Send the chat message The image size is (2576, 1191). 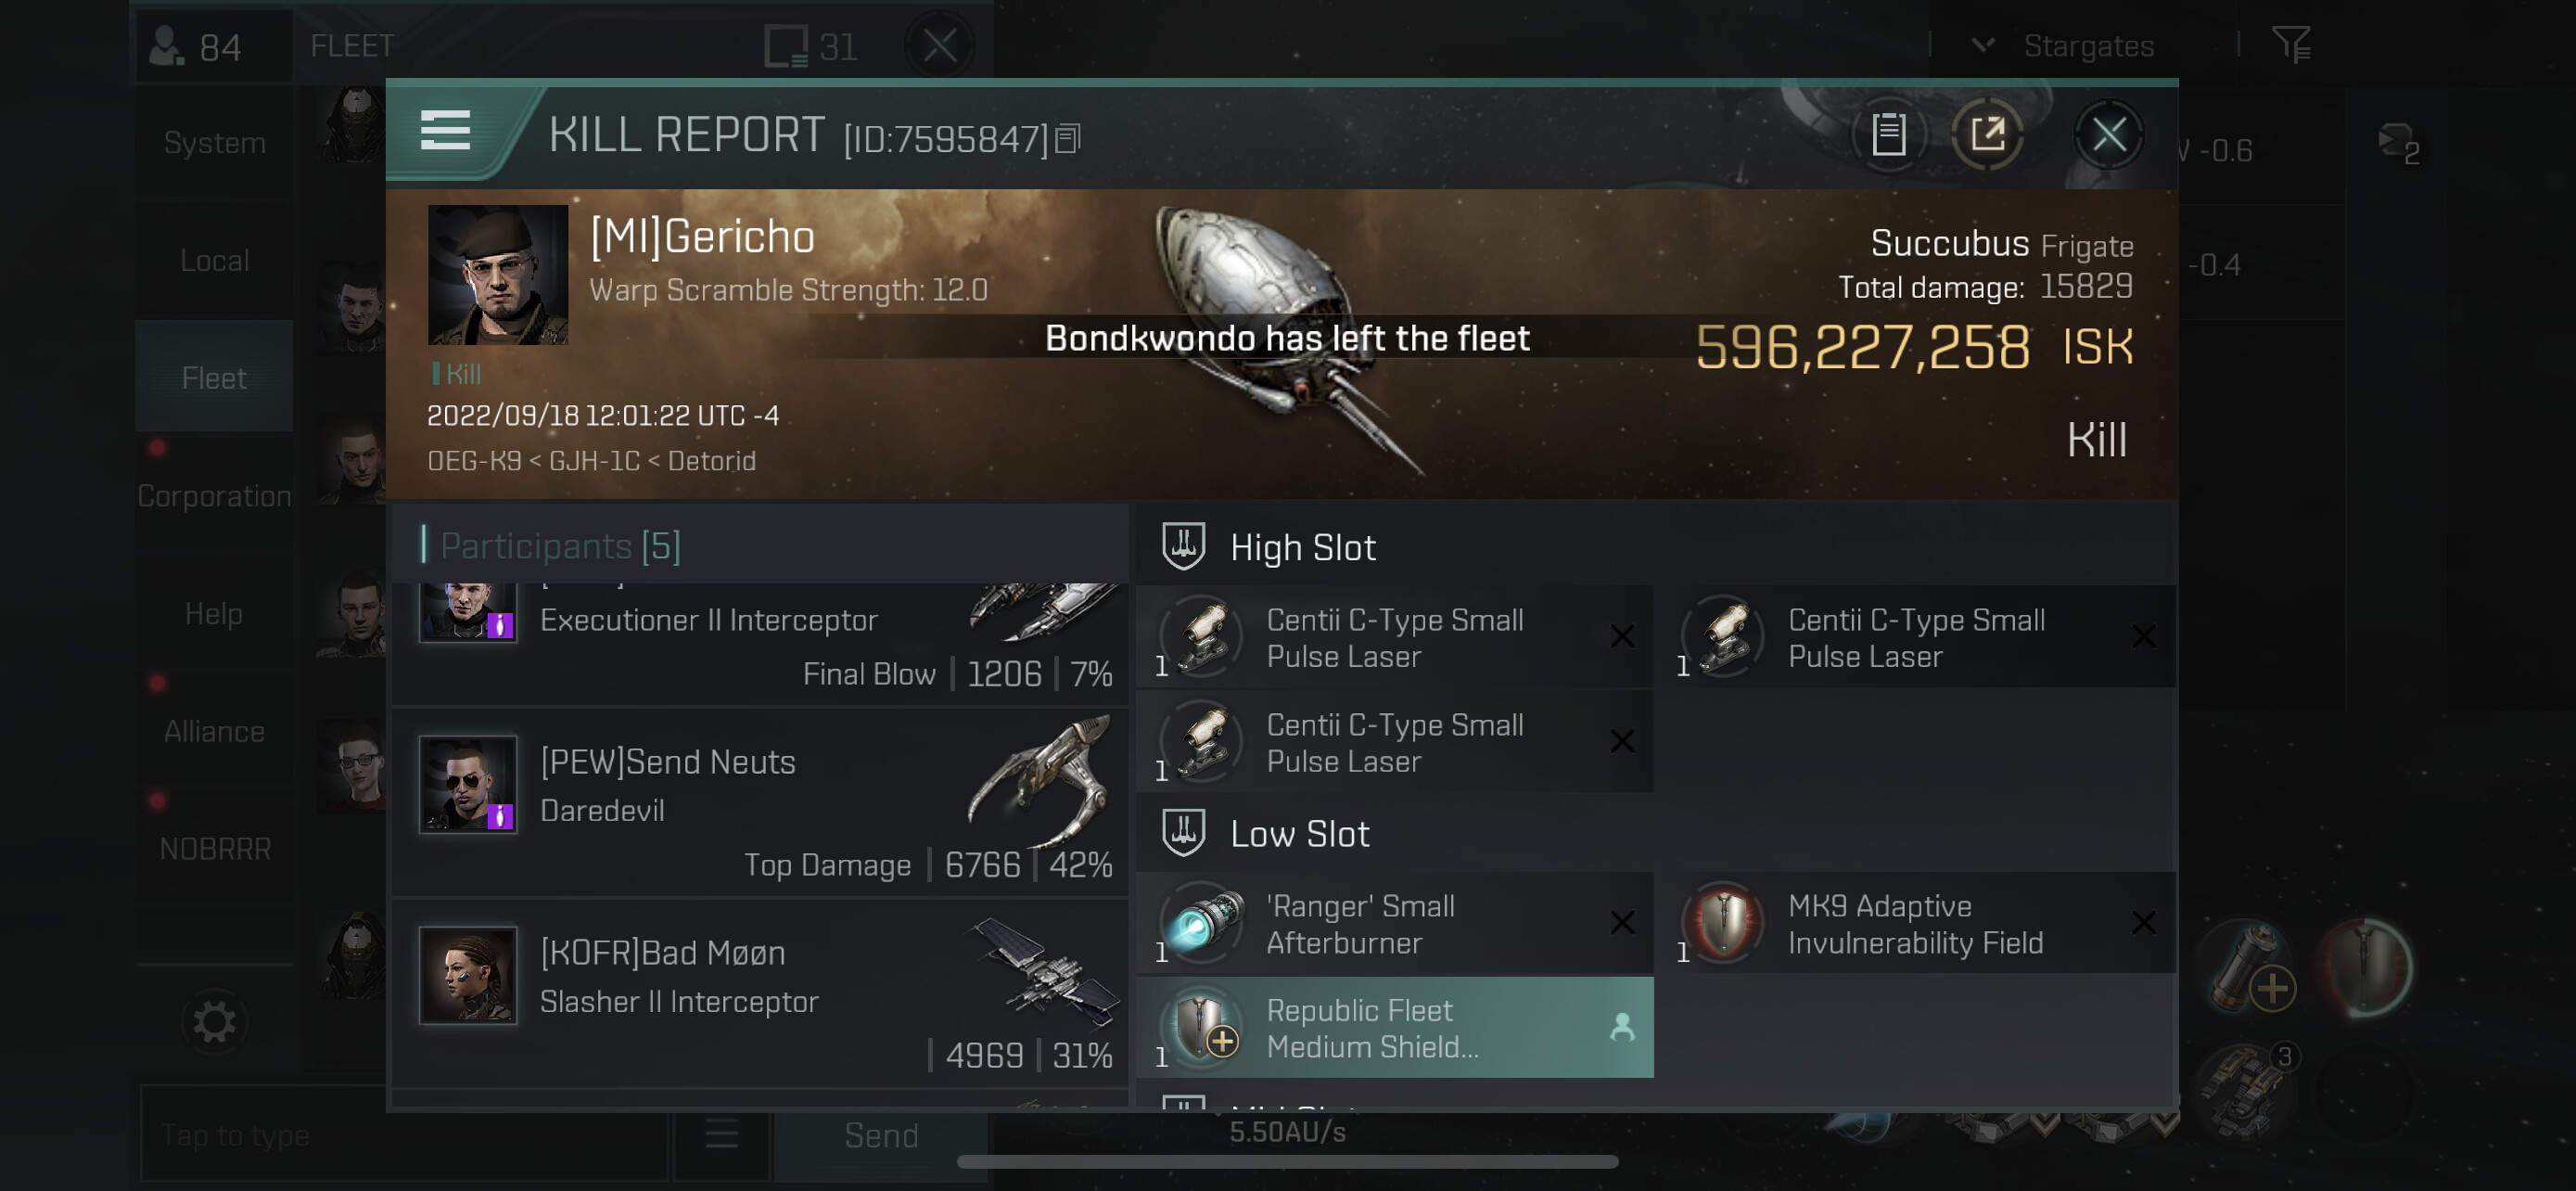pos(881,1135)
